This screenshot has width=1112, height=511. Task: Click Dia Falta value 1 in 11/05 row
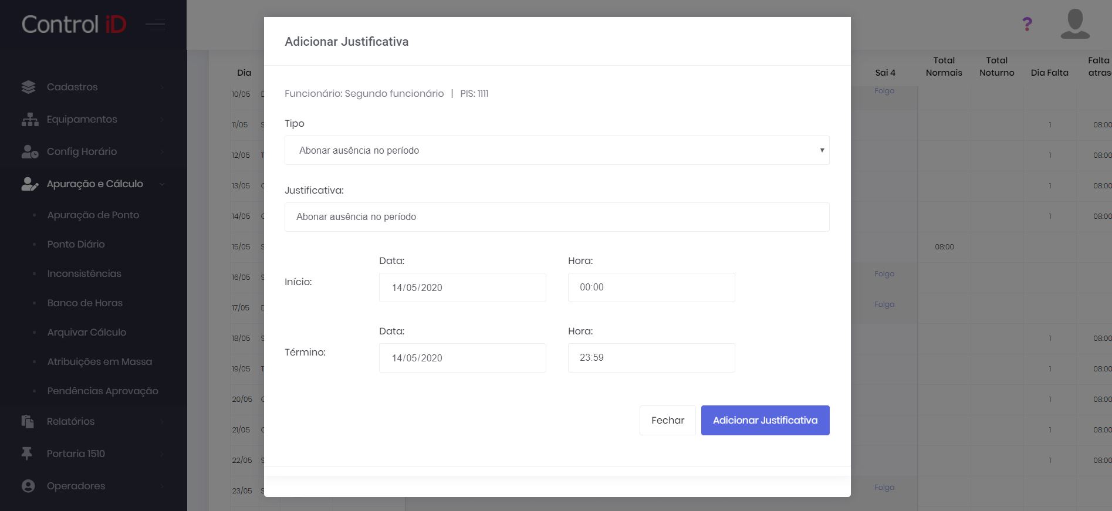pos(1050,125)
